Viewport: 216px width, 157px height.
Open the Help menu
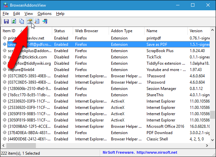tap(60, 14)
